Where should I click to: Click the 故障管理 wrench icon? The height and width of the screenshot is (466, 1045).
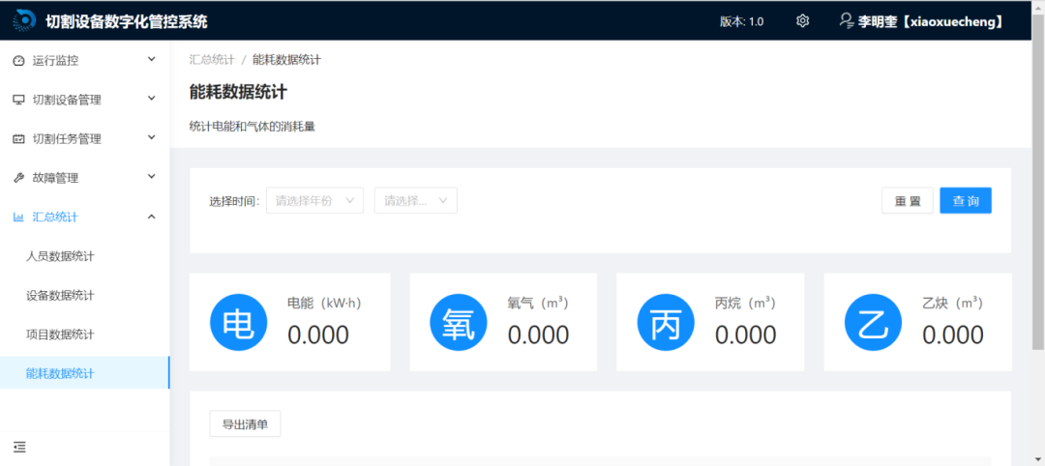point(18,178)
